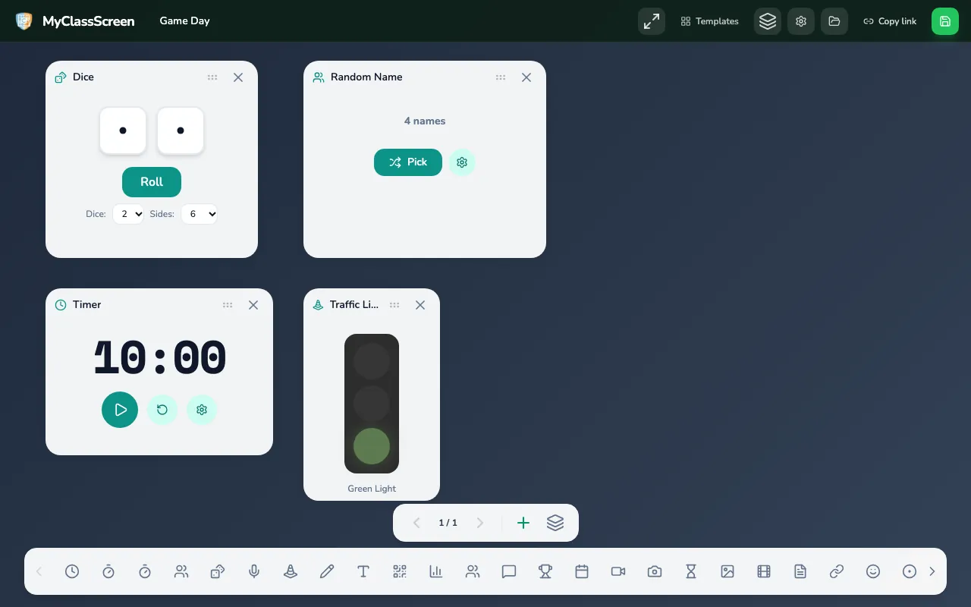Add the trophy scoreboard widget

pyautogui.click(x=545, y=571)
